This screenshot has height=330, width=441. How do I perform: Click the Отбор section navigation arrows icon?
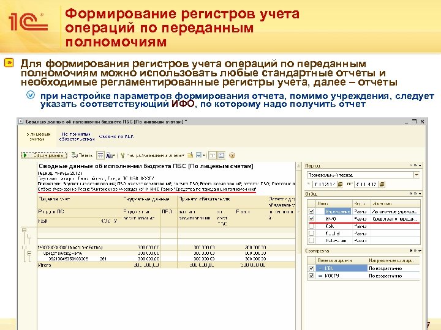click(413, 194)
